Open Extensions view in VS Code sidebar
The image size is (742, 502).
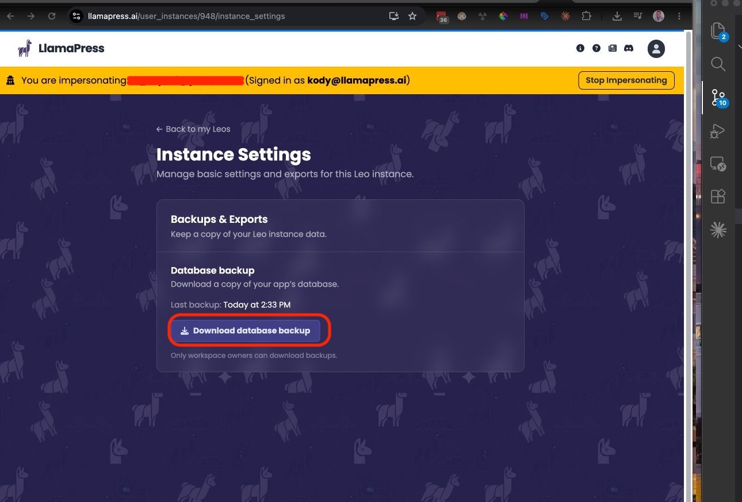tap(718, 197)
